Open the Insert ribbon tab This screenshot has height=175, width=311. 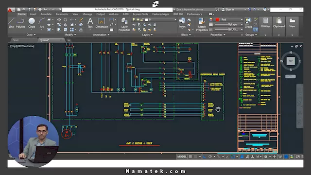33,14
